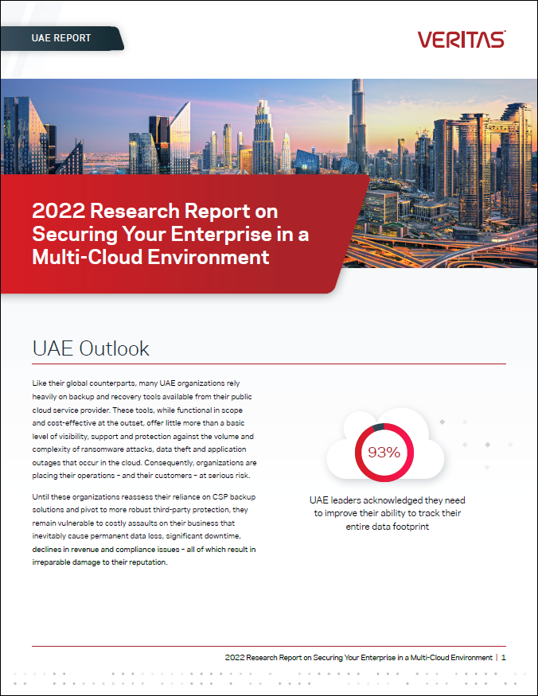Click the footer report title text
Image resolution: width=538 pixels, height=696 pixels.
(x=358, y=658)
